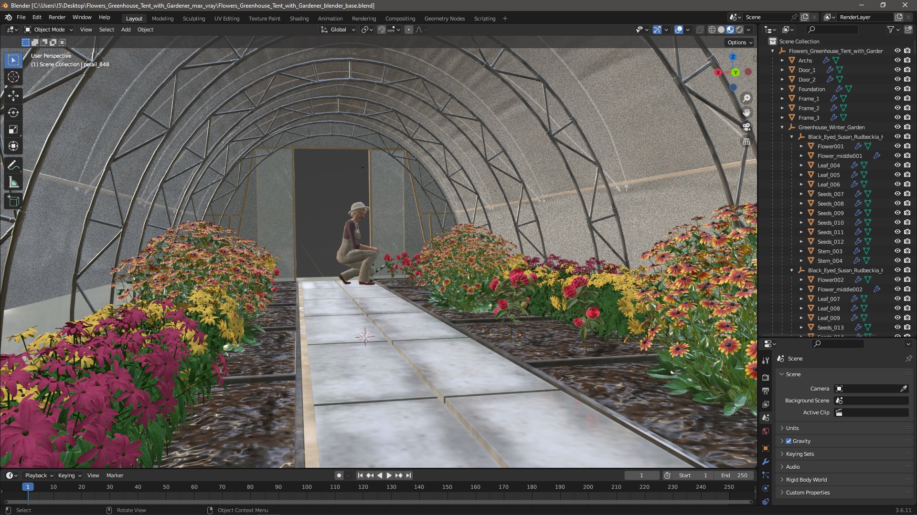Open the viewport Options dropdown

pos(740,42)
